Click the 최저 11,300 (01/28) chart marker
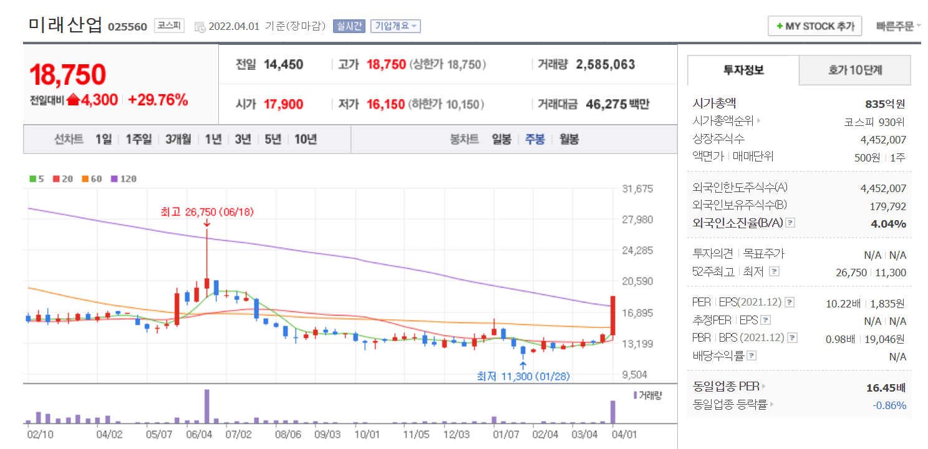 [523, 376]
